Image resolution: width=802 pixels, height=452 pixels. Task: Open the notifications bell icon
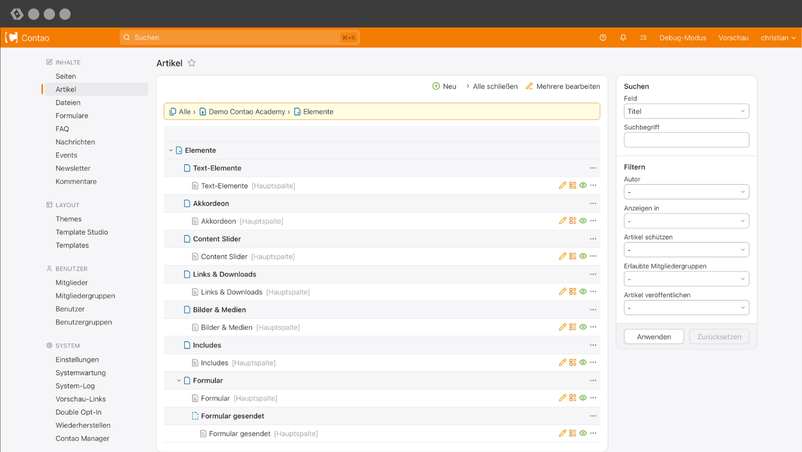pos(623,38)
